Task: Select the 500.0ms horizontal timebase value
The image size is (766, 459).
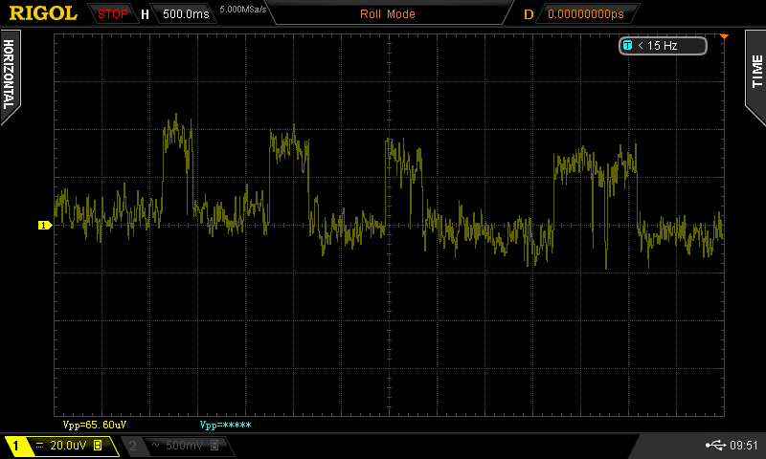Action: (x=186, y=14)
